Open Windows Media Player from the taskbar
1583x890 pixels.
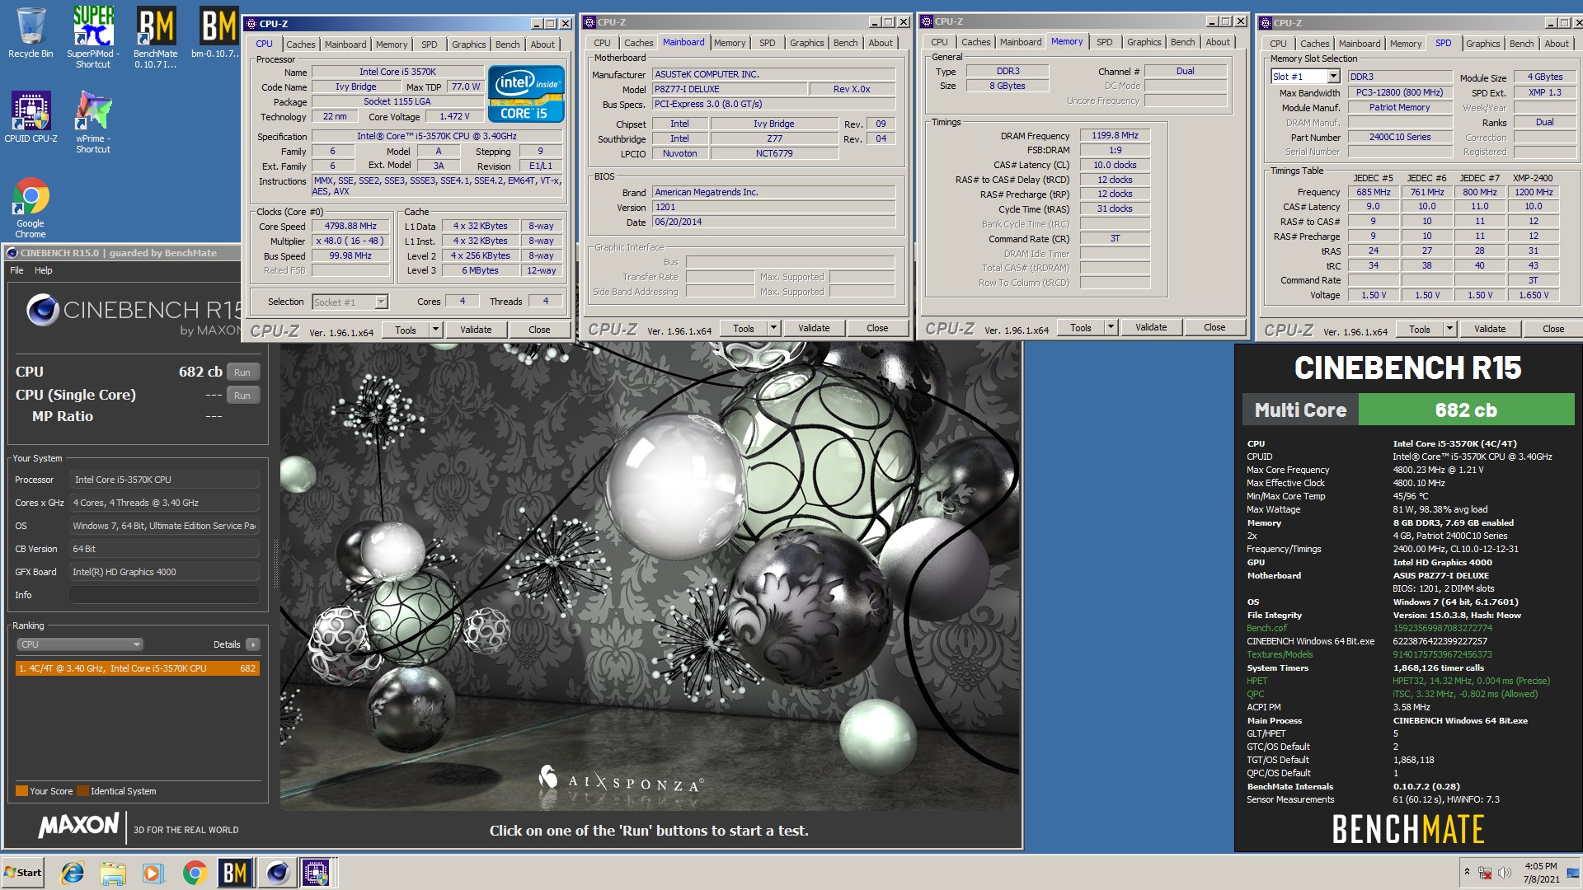coord(153,873)
